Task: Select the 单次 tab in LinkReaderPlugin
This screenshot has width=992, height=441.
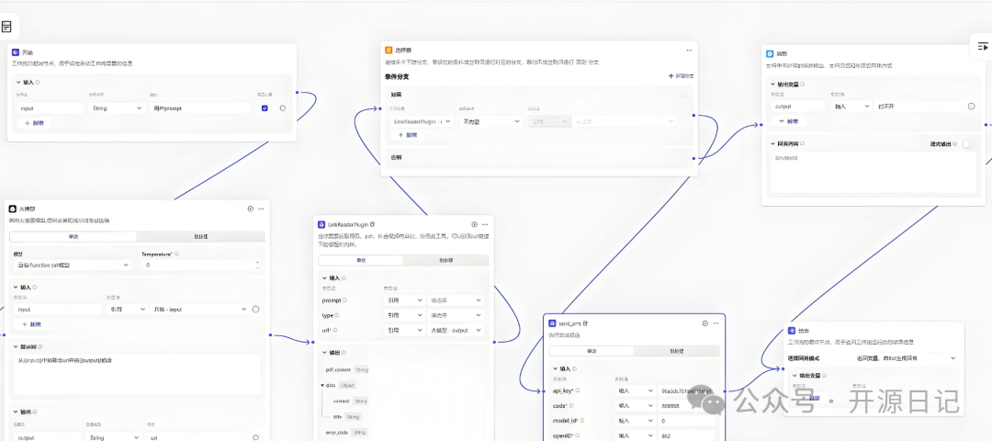Action: [361, 260]
